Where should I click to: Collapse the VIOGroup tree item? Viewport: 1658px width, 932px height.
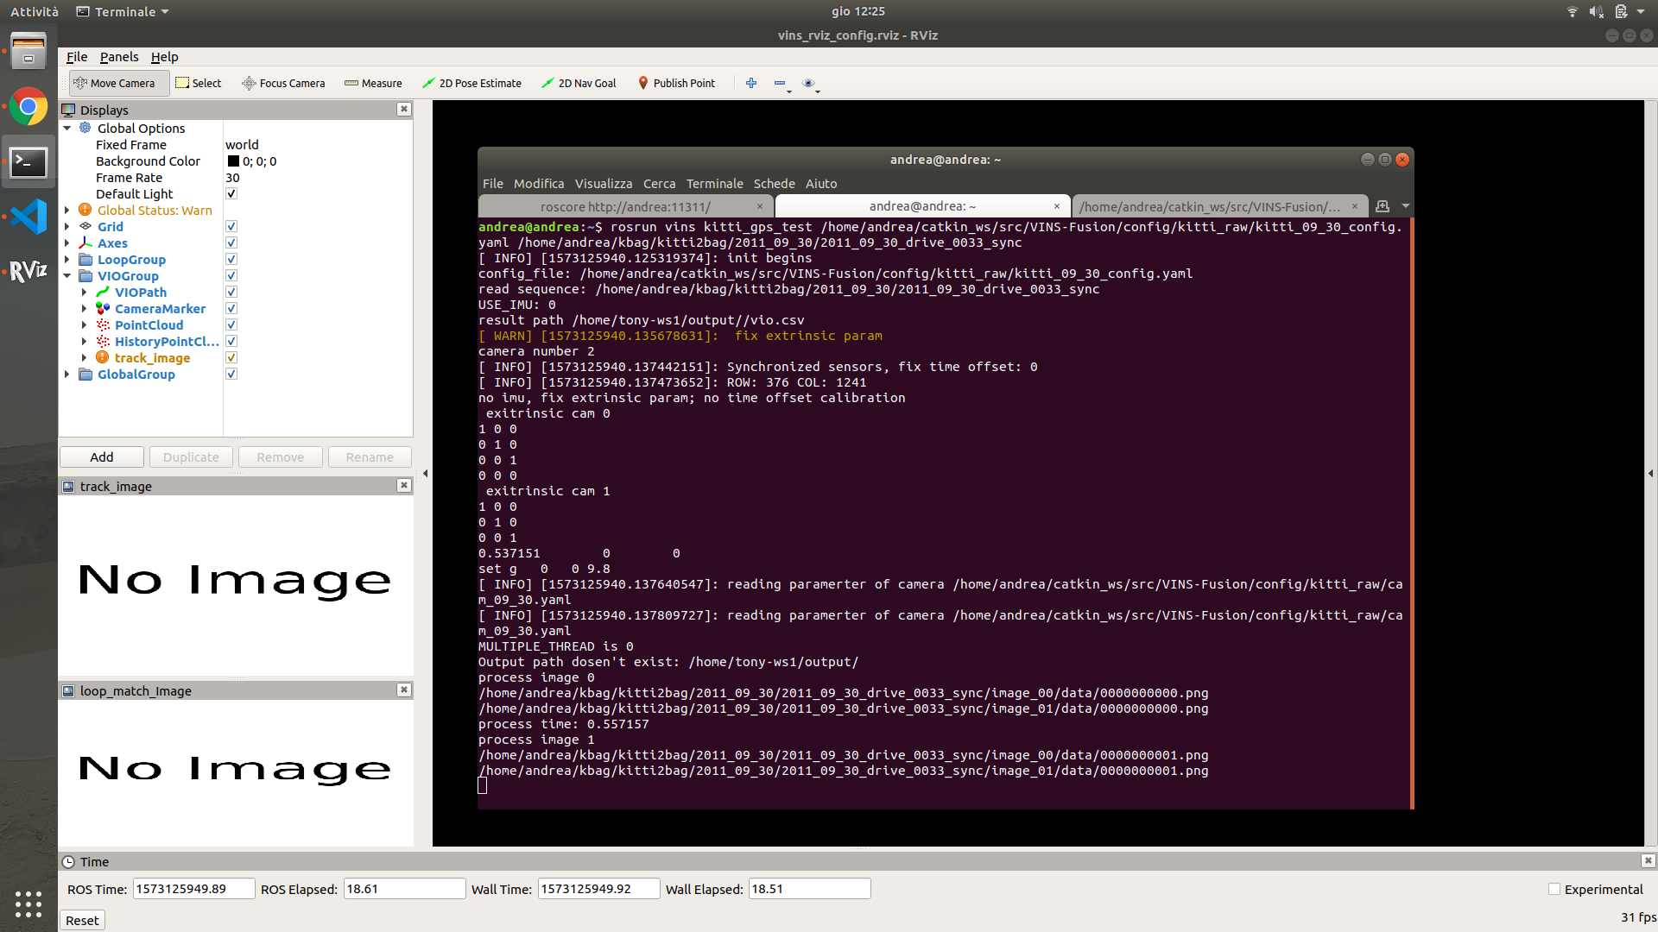(x=67, y=275)
